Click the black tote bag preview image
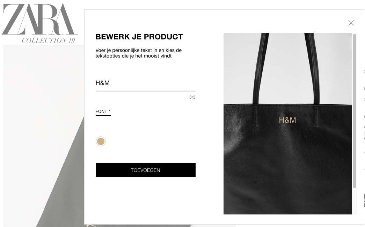365x227 pixels. [287, 123]
